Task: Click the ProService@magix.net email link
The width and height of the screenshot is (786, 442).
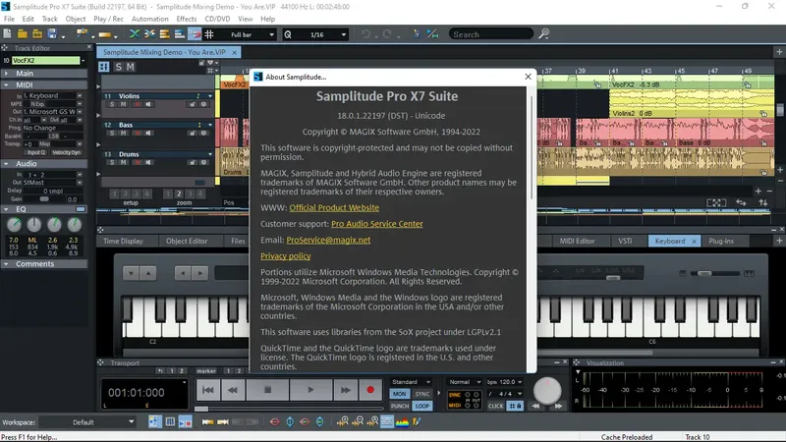Action: click(x=328, y=240)
